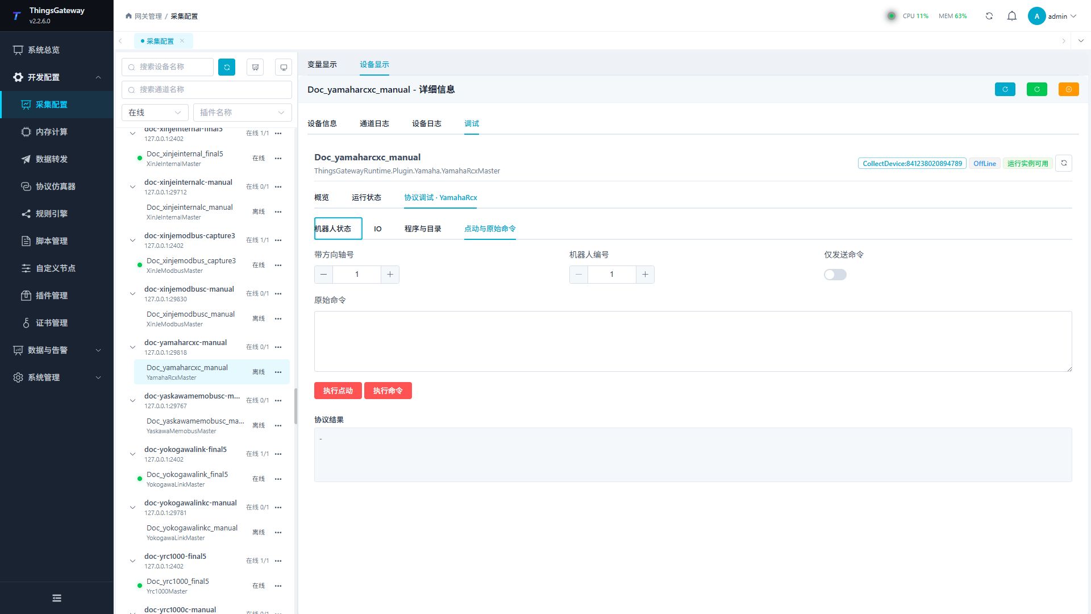Click the 自定义节点 sidebar icon
Screen dimensions: 1091x614
coord(26,268)
